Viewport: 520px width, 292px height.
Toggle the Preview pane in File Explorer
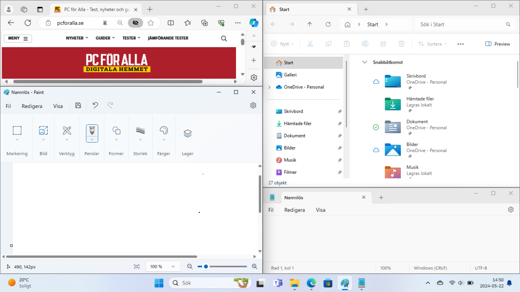coord(497,44)
